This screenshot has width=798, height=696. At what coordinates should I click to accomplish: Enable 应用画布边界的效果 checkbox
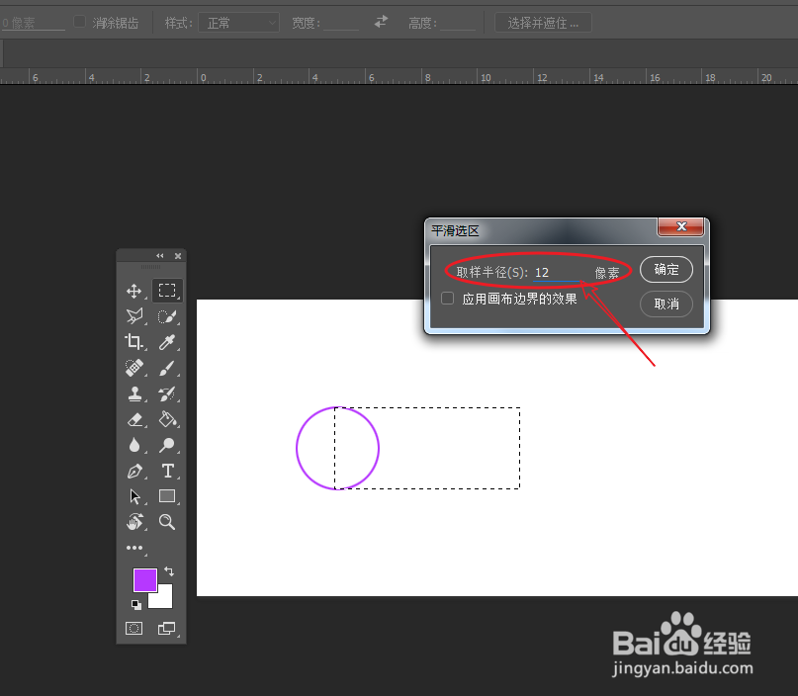pos(447,299)
